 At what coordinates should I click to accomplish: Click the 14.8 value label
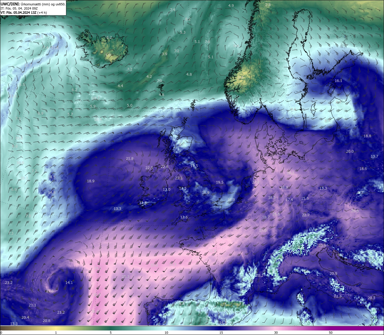click(x=52, y=193)
